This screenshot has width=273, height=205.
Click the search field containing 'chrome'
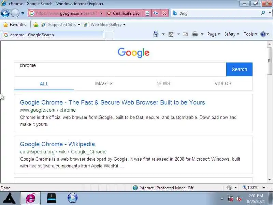120,69
